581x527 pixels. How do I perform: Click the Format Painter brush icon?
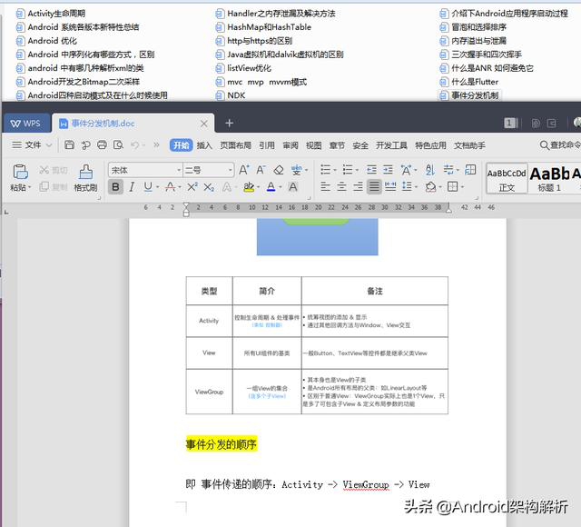coord(85,172)
